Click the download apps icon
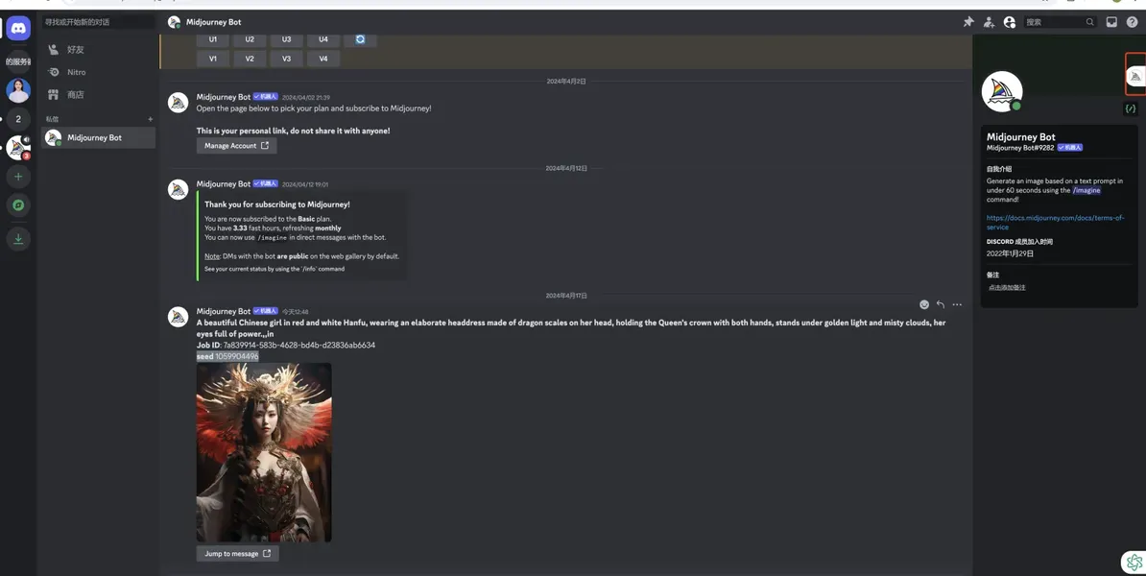The width and height of the screenshot is (1146, 576). (18, 239)
